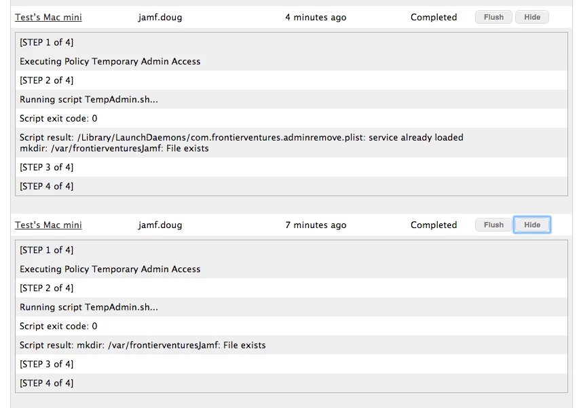Hide the 7 minutes ago log details

532,225
